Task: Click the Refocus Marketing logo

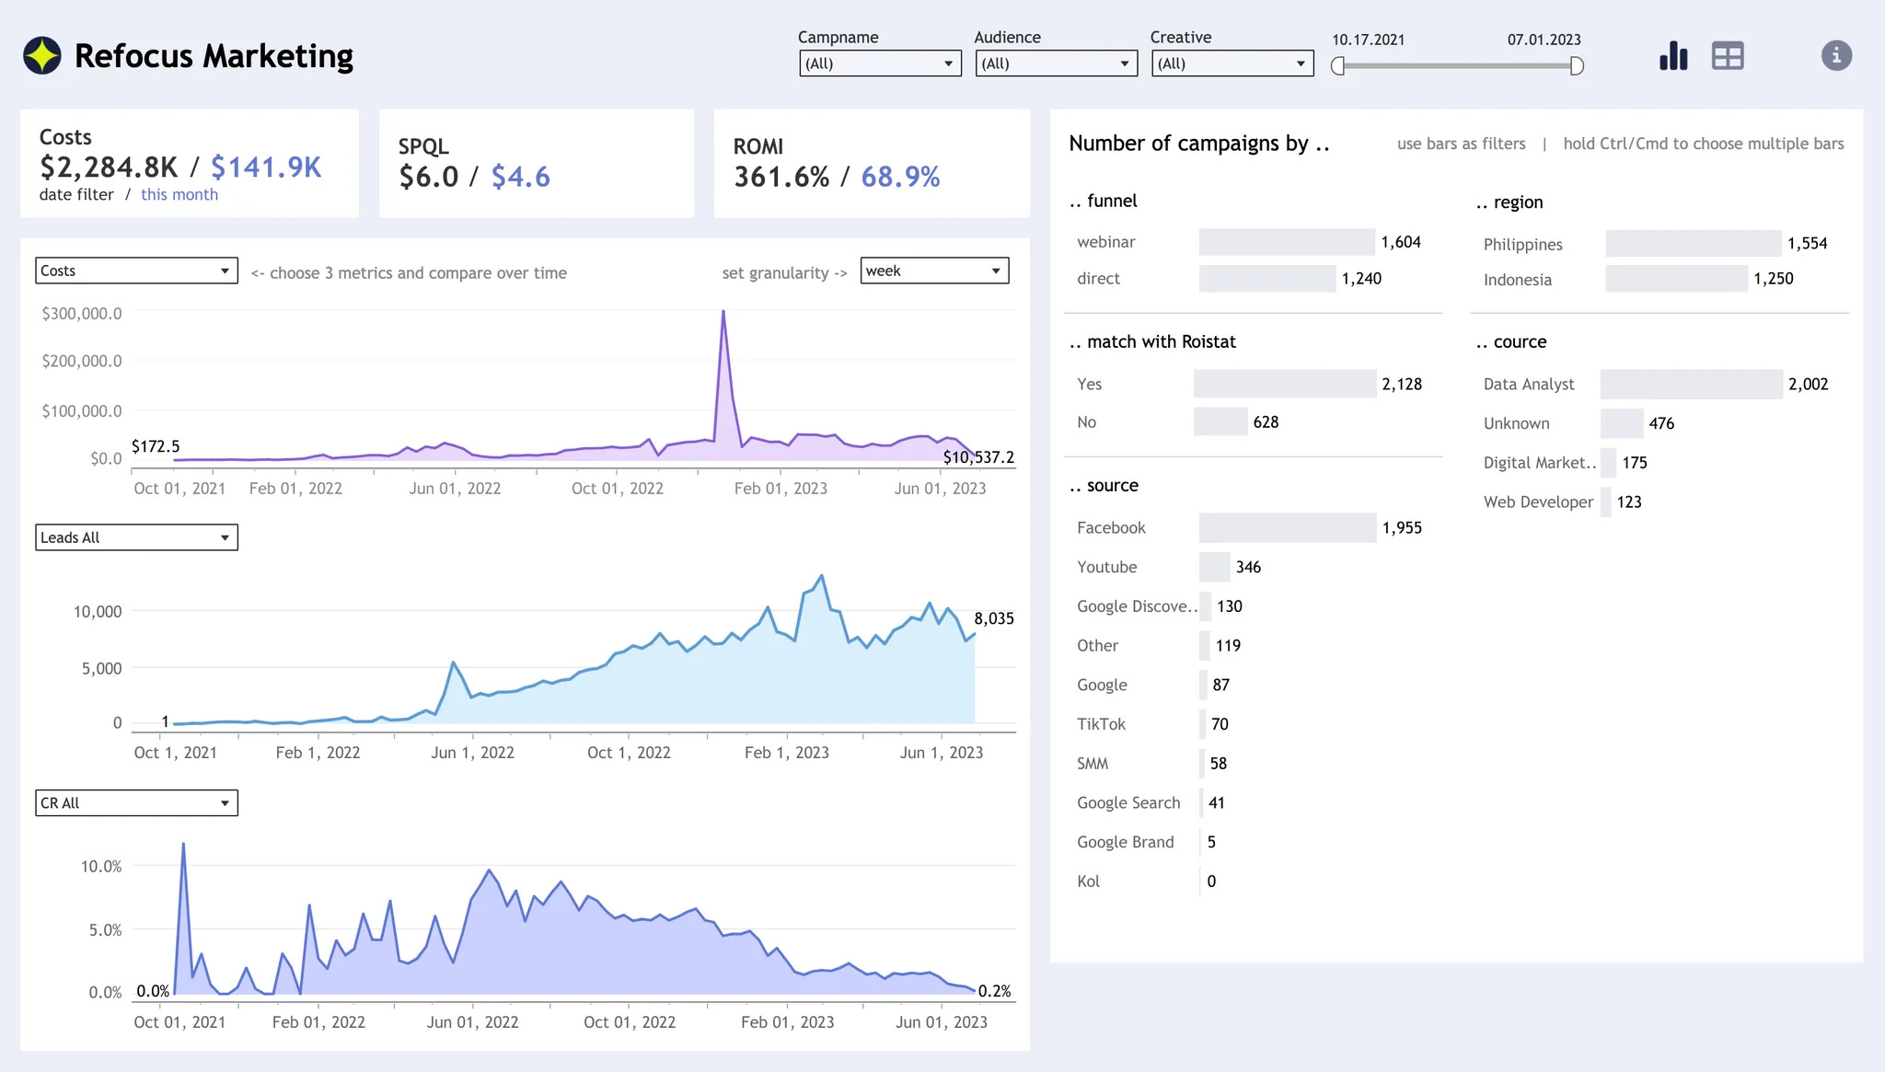Action: (42, 56)
